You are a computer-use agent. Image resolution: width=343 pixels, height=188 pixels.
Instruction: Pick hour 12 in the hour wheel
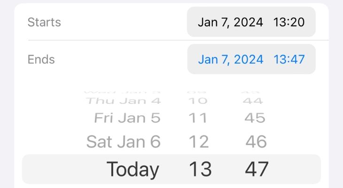(198, 141)
